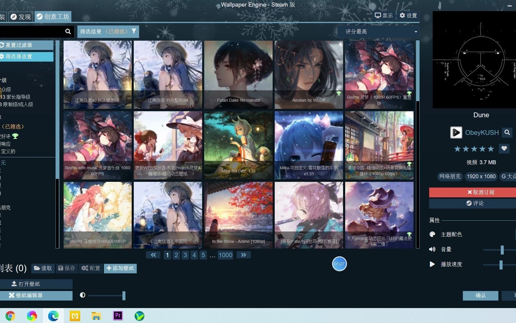The image size is (516, 323).
Task: Click the brightness contrast icon near bottom slider
Action: tap(83, 295)
